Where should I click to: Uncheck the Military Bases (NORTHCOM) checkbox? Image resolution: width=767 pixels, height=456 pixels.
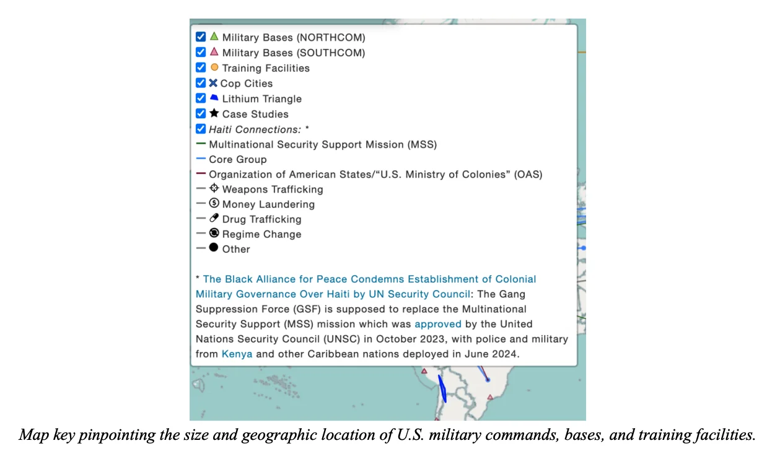(201, 37)
